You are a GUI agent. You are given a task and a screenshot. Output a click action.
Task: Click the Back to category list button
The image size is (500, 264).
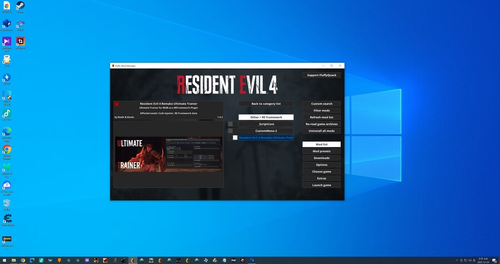tap(266, 103)
